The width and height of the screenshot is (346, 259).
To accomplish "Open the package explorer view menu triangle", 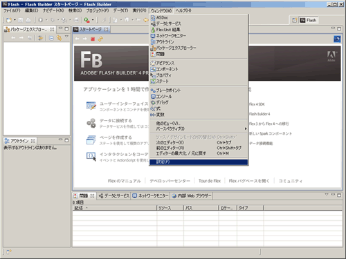I will [66, 37].
